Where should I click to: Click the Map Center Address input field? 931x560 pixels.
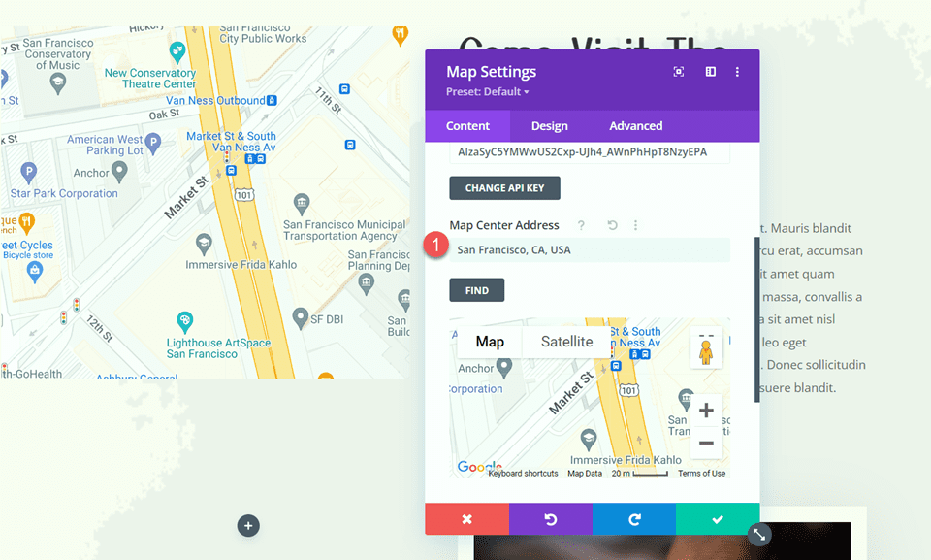click(x=590, y=250)
